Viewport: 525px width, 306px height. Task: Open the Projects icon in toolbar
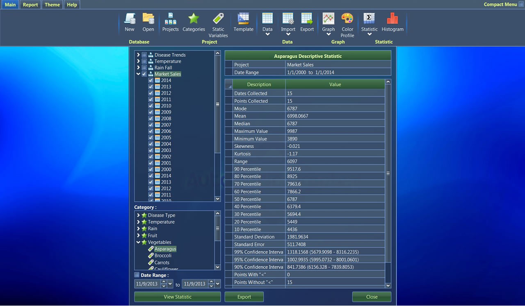(170, 18)
